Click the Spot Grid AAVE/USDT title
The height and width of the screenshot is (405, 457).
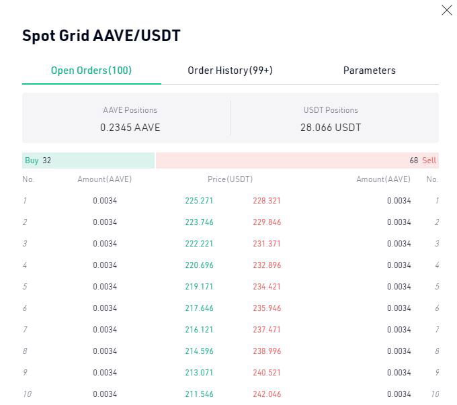pos(101,36)
